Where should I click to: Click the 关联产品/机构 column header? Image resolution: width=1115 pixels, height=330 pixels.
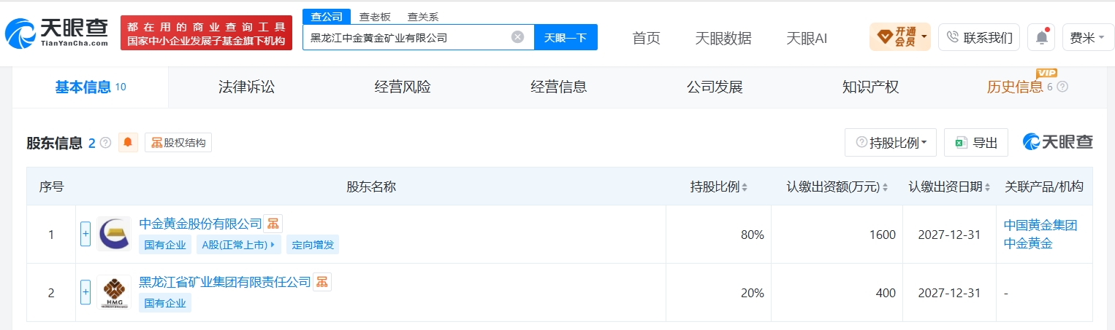click(1043, 186)
